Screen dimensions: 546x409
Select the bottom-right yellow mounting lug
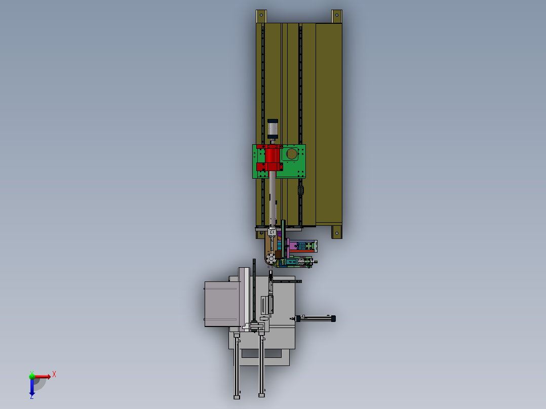(337, 232)
